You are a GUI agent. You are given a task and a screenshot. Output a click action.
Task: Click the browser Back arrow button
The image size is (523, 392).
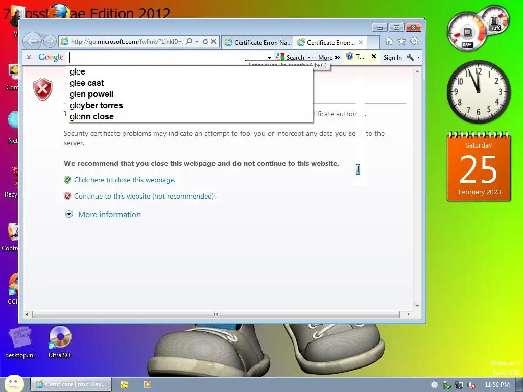[32, 42]
